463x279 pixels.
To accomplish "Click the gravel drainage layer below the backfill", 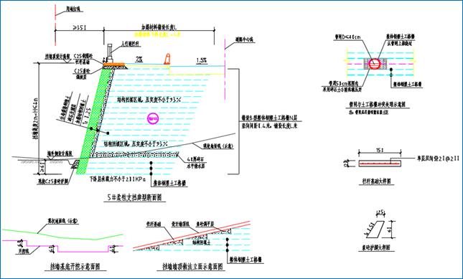I will click(x=134, y=154).
